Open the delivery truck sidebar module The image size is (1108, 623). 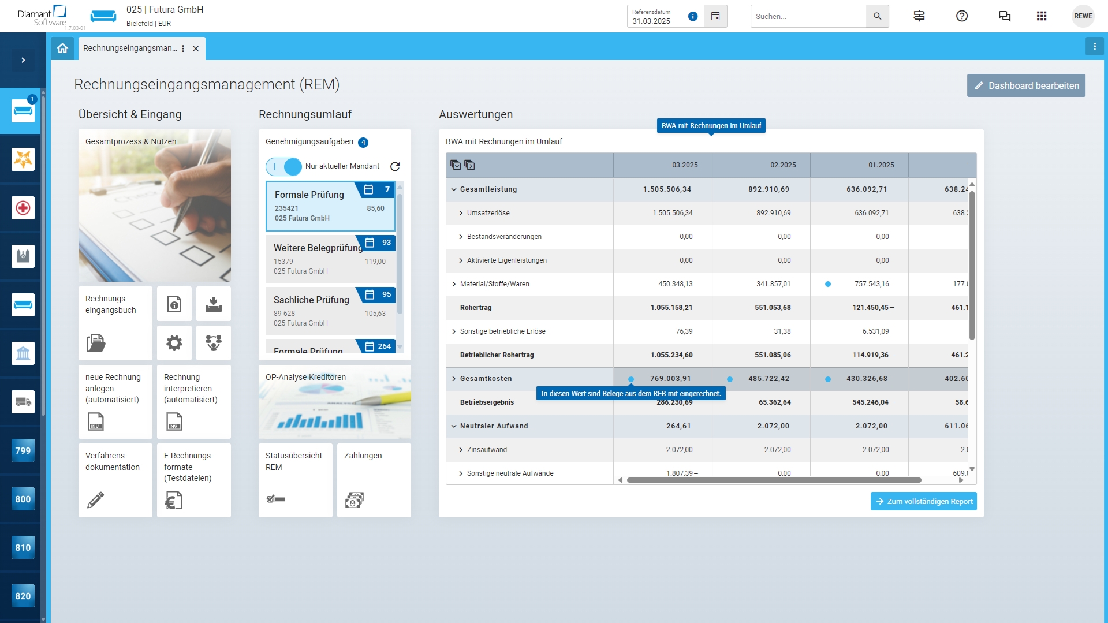(23, 402)
